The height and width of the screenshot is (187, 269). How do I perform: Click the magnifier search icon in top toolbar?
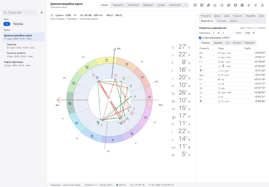222,5
